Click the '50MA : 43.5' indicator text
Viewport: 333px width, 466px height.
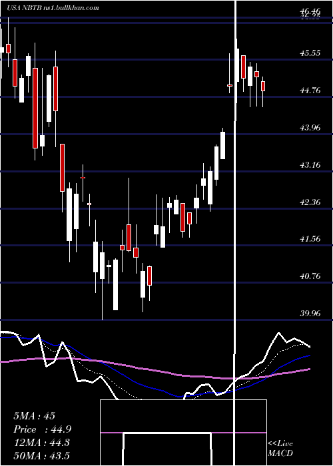pyautogui.click(x=41, y=456)
